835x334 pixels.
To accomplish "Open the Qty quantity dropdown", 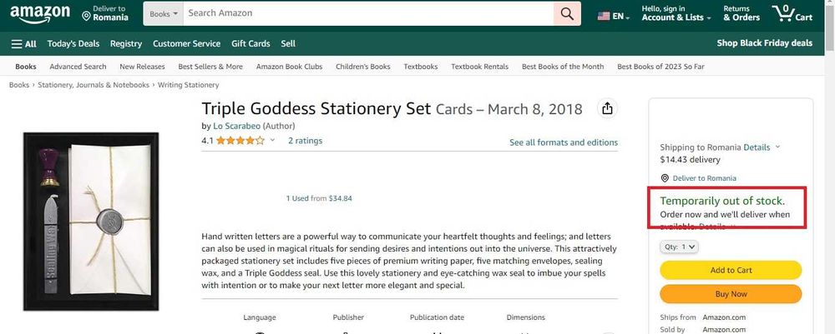I will pos(680,247).
